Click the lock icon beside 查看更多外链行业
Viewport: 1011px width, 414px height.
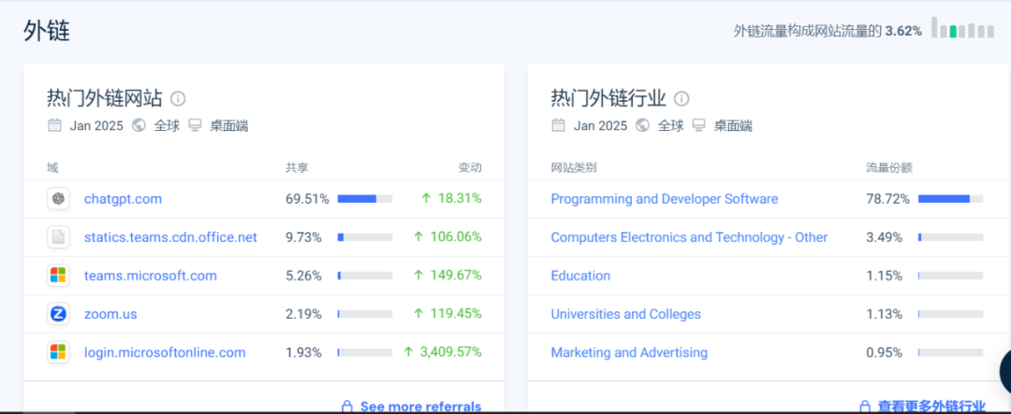(866, 407)
